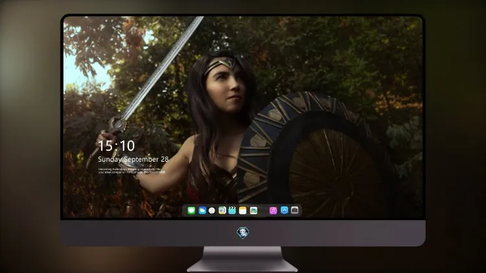Open the Camera app in the dock
The height and width of the screenshot is (273, 486).
295,210
